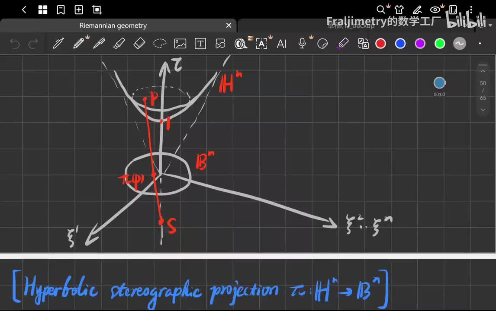Close the Riemannian geometry tab
Image resolution: width=496 pixels, height=311 pixels.
click(229, 25)
